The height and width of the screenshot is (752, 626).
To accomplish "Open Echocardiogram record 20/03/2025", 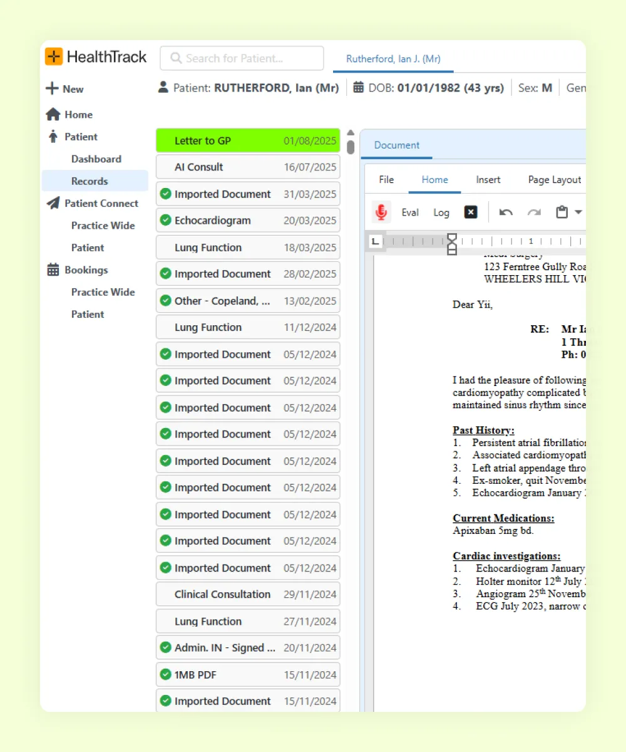I will tap(248, 221).
